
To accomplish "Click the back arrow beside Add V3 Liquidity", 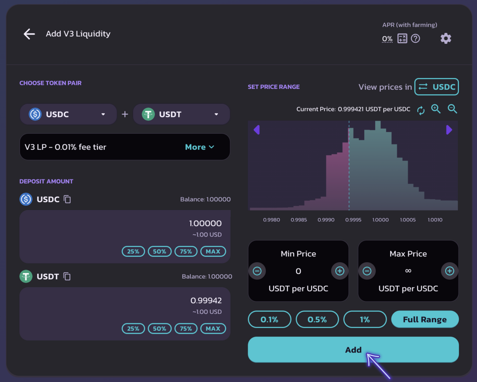I will [x=29, y=34].
